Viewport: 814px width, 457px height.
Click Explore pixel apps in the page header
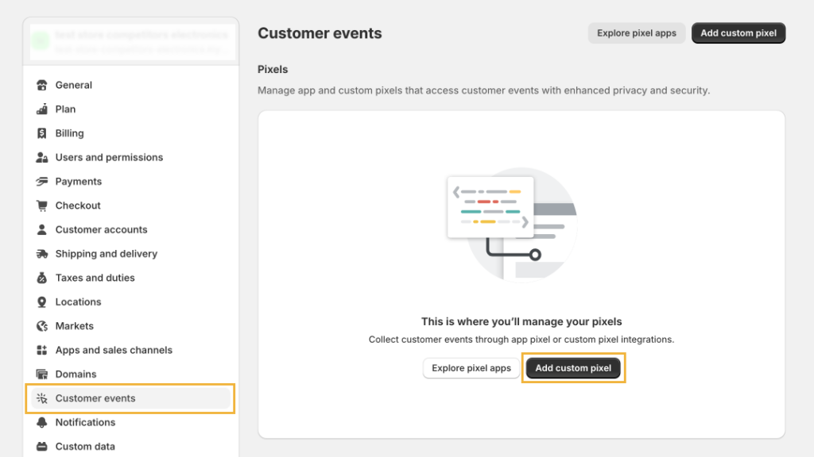637,33
